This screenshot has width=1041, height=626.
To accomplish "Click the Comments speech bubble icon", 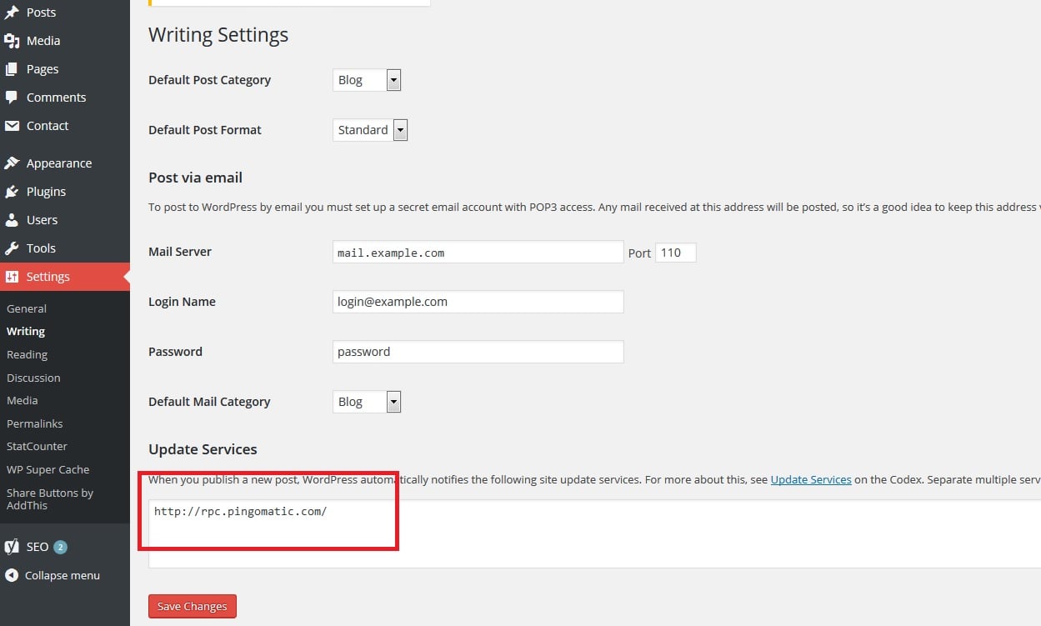I will click(12, 98).
